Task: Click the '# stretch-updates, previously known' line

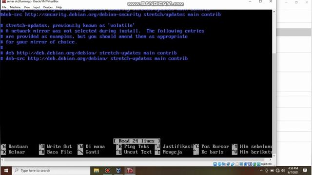Action: point(68,25)
